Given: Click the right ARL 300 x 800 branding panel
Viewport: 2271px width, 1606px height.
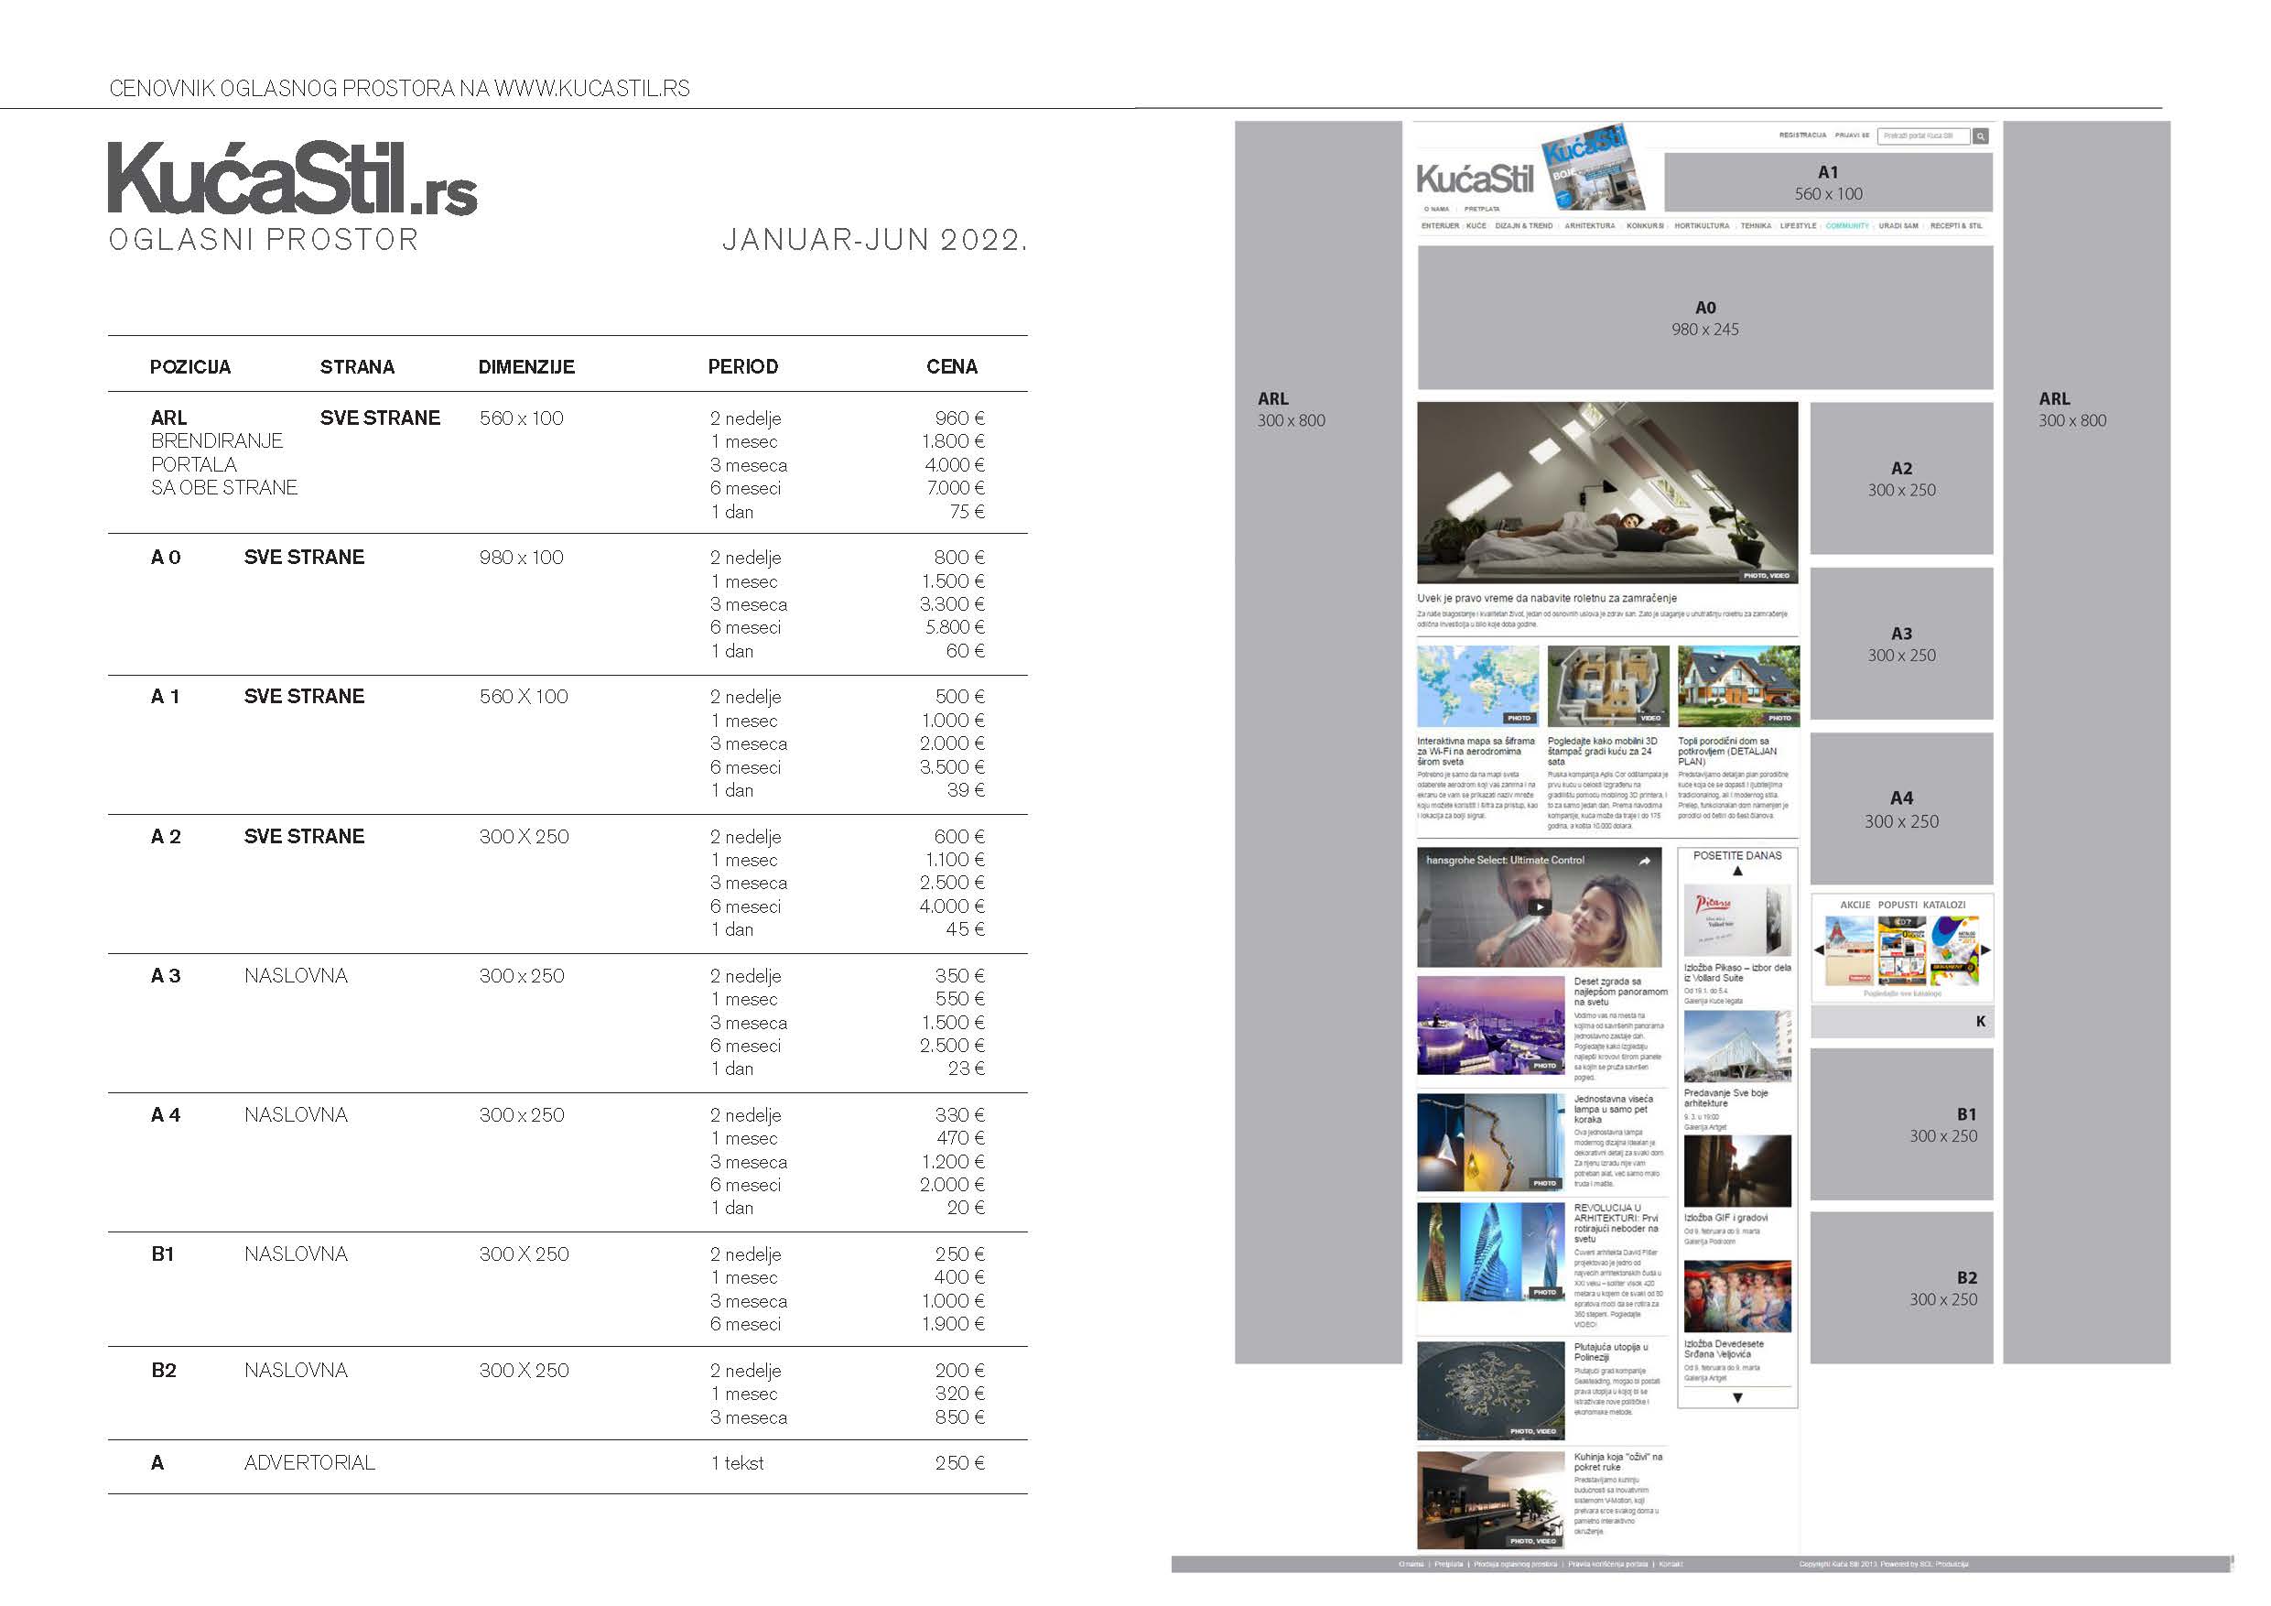Looking at the screenshot, I should pos(2086,743).
